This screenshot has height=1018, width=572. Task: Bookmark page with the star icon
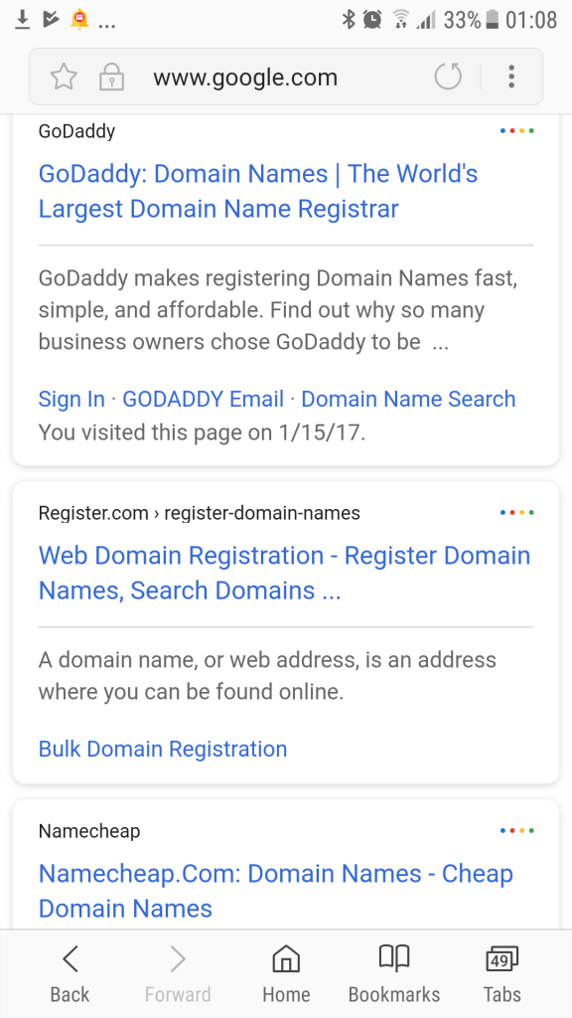[64, 78]
